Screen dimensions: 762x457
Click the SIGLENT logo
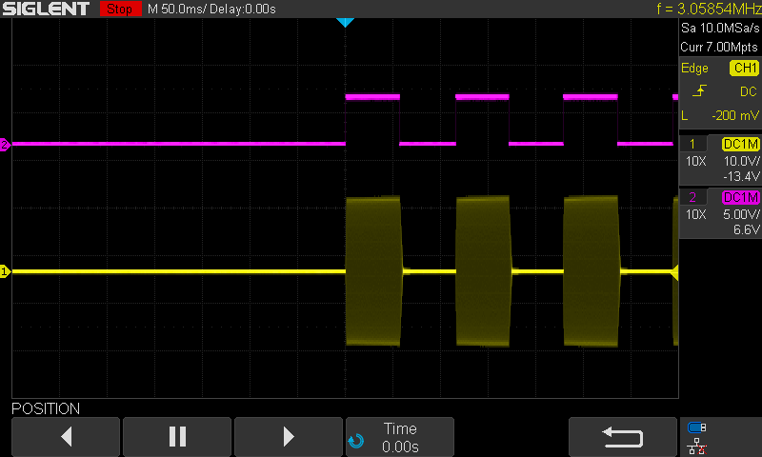[46, 9]
